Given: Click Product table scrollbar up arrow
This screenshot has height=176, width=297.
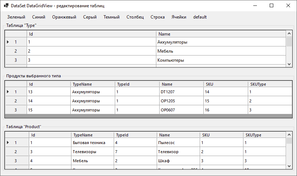Looking at the screenshot, I should (289, 135).
